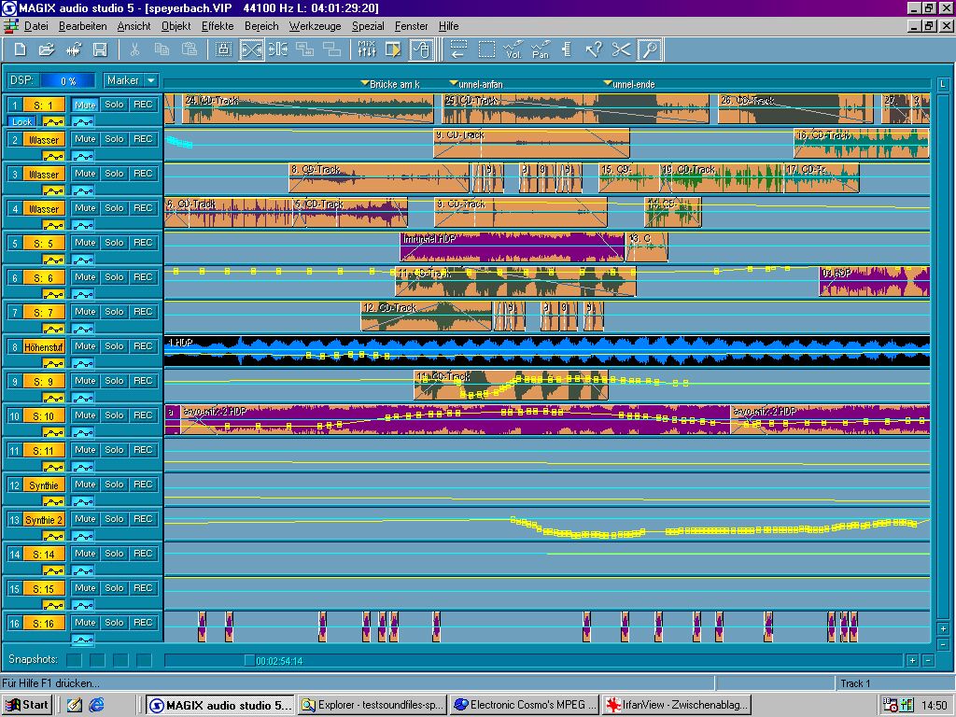Screen dimensions: 956x717
Task: Click the copy icon in toolbar
Action: (x=162, y=50)
